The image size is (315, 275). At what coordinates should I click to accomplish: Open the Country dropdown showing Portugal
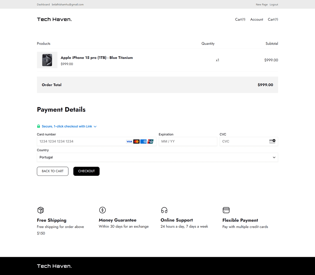pyautogui.click(x=157, y=157)
